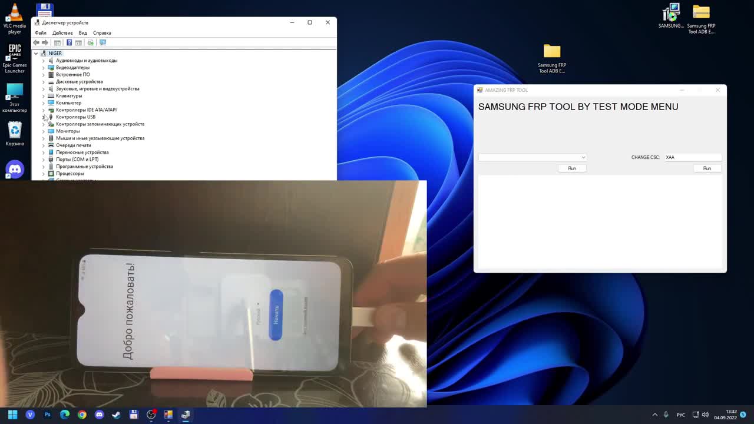754x424 pixels.
Task: Open the Файл menu
Action: coord(41,33)
